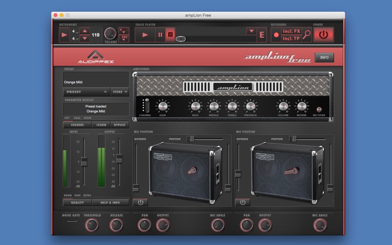Click right cabinet OUTPUT knob
The width and height of the screenshot is (392, 245).
(265, 225)
